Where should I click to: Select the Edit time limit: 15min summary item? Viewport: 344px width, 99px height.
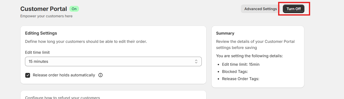click(241, 64)
